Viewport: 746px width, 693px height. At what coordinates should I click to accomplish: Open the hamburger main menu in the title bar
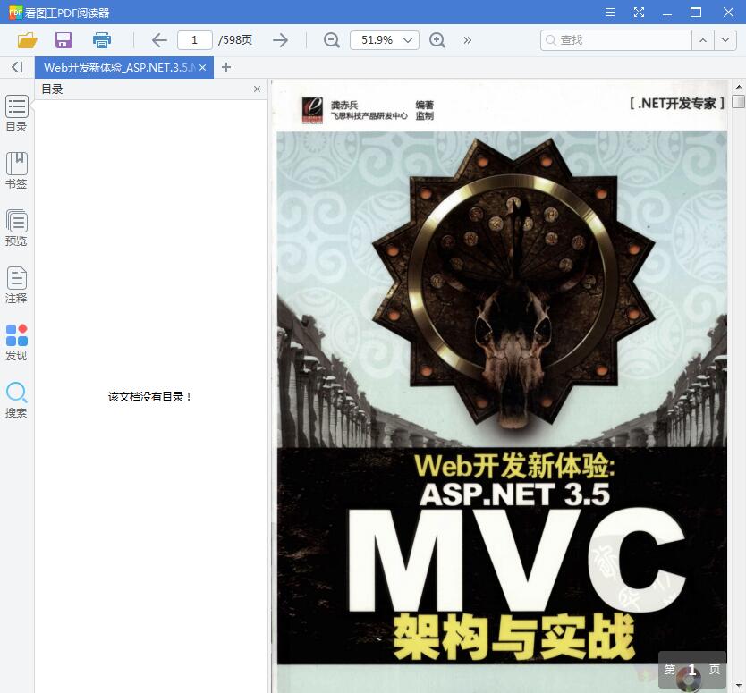click(609, 13)
